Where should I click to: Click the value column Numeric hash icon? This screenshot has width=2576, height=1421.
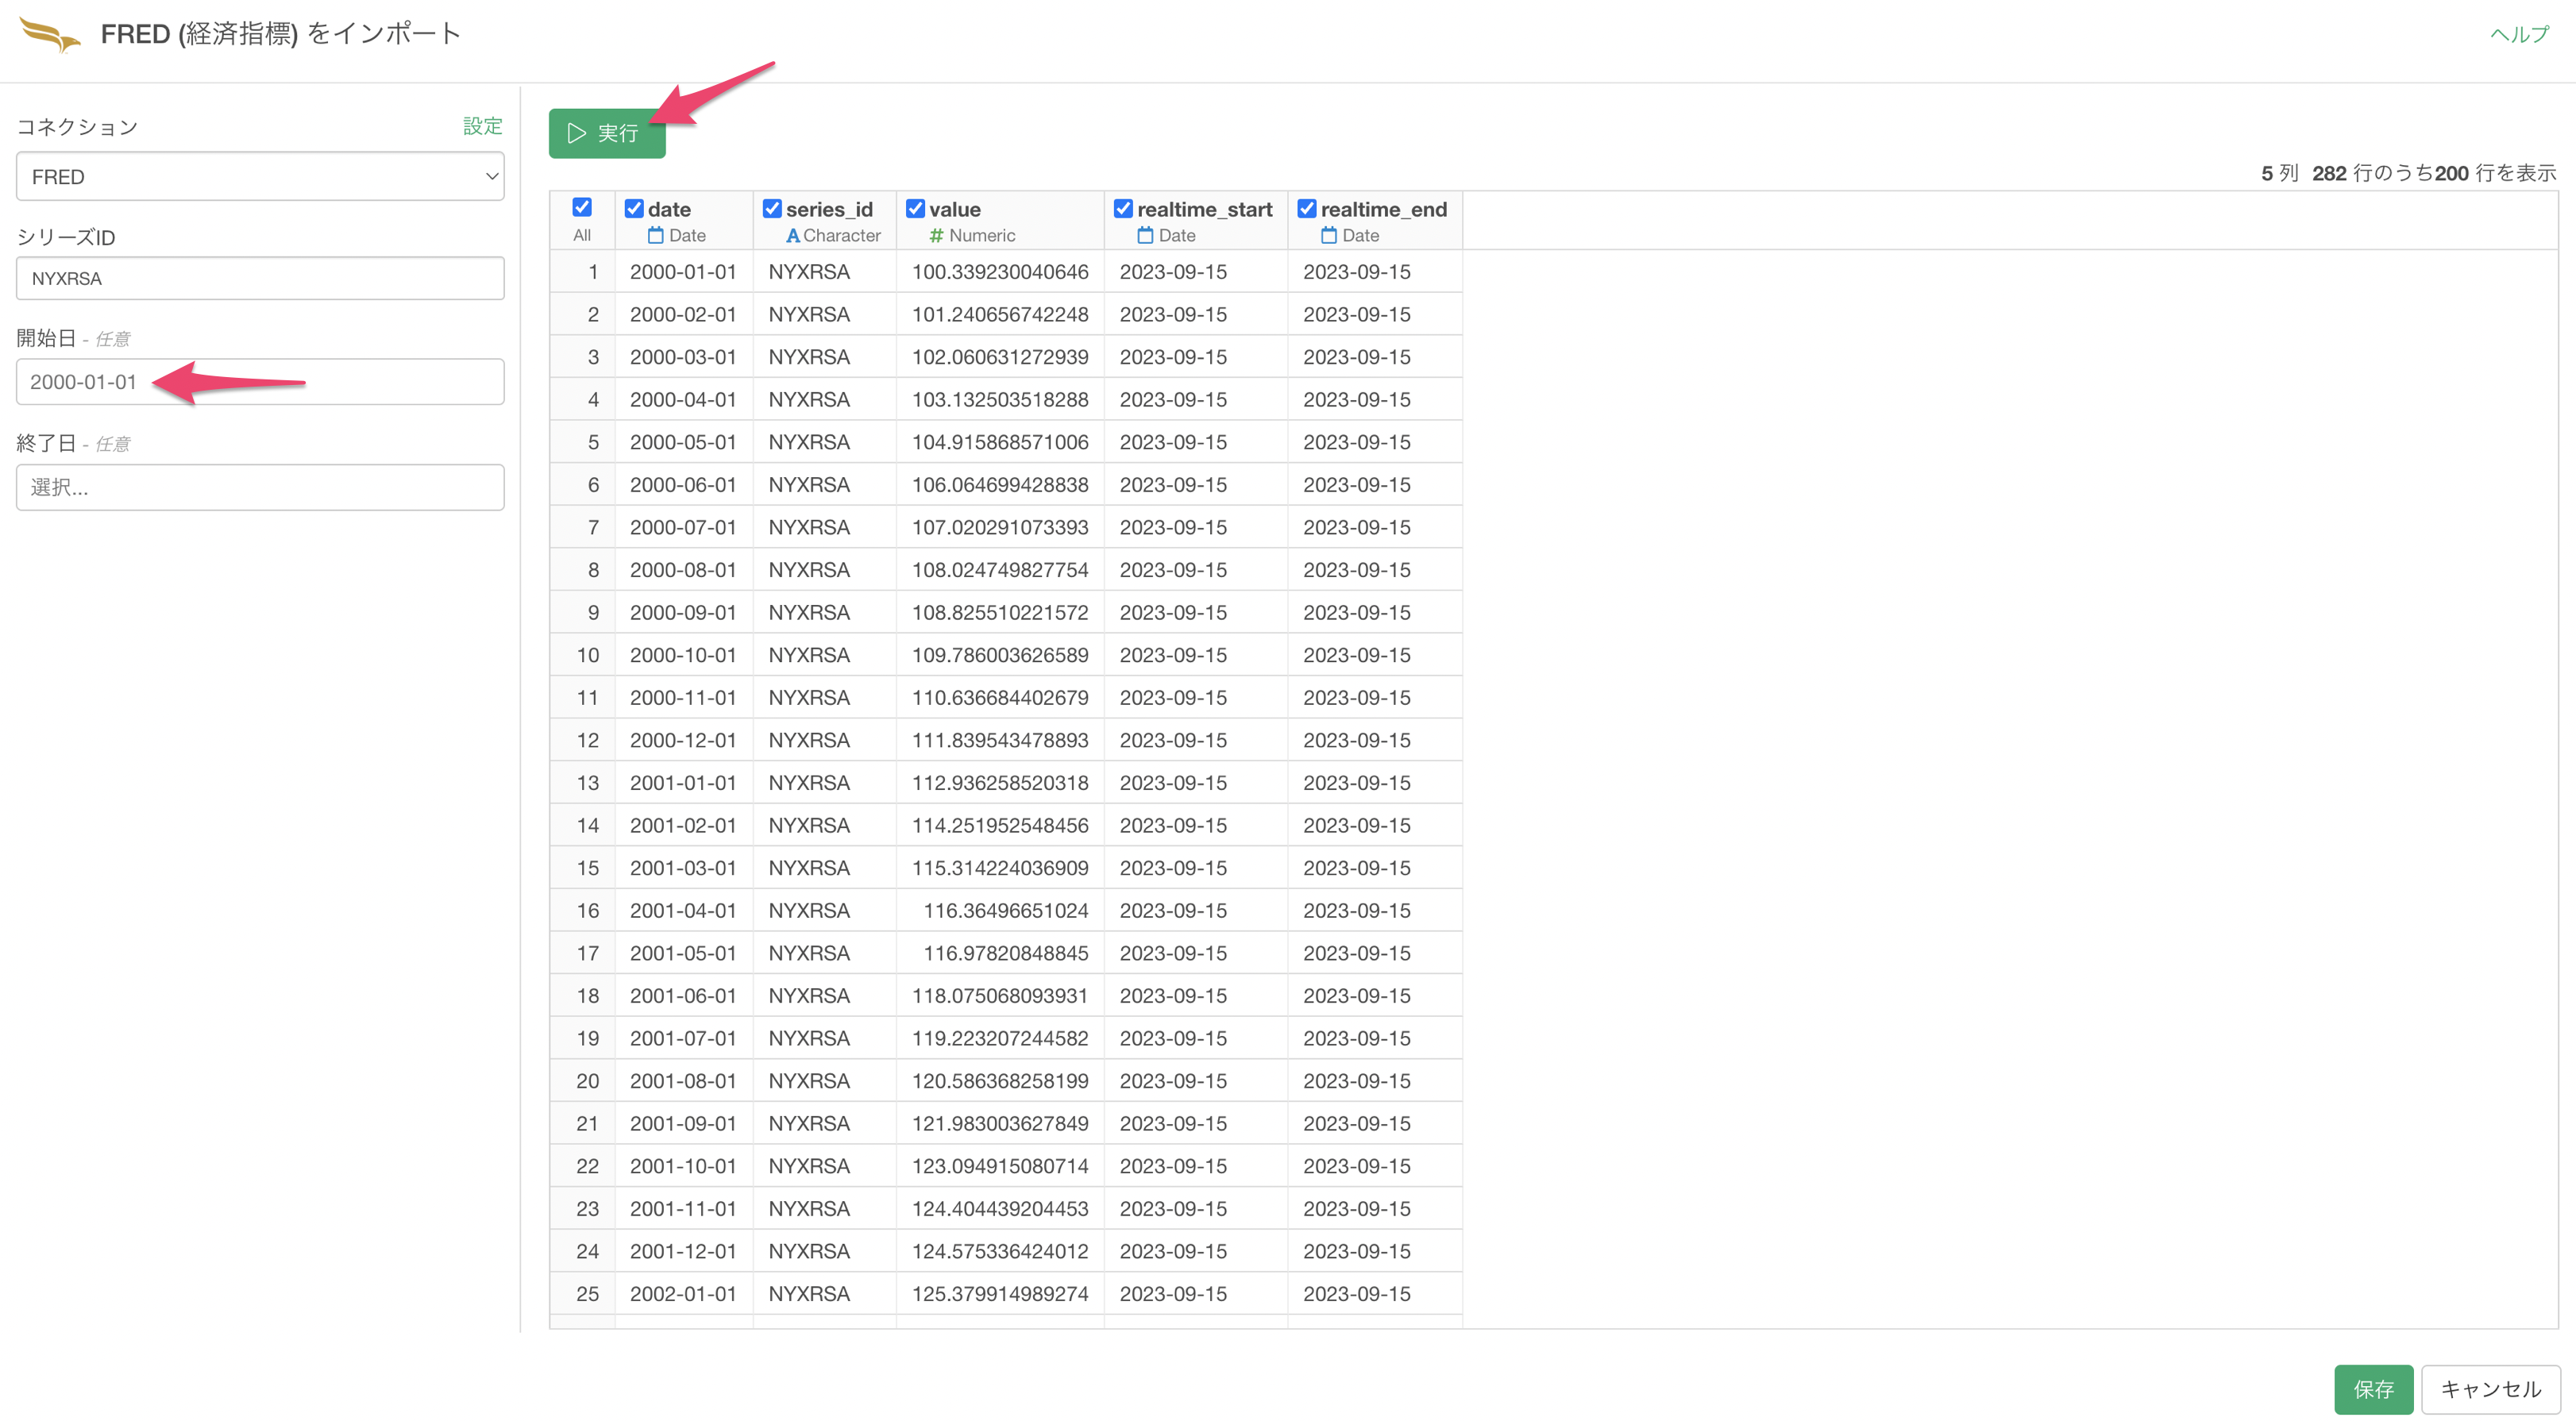click(936, 235)
